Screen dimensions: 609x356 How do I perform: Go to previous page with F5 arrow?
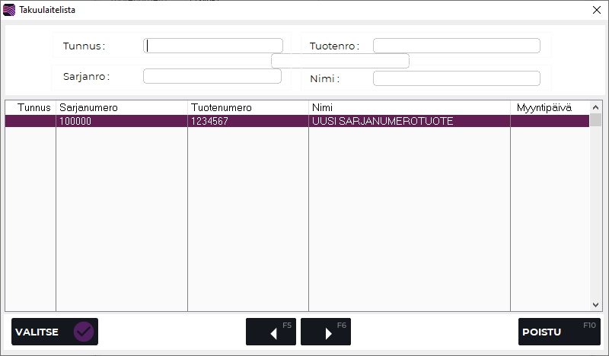pos(270,332)
